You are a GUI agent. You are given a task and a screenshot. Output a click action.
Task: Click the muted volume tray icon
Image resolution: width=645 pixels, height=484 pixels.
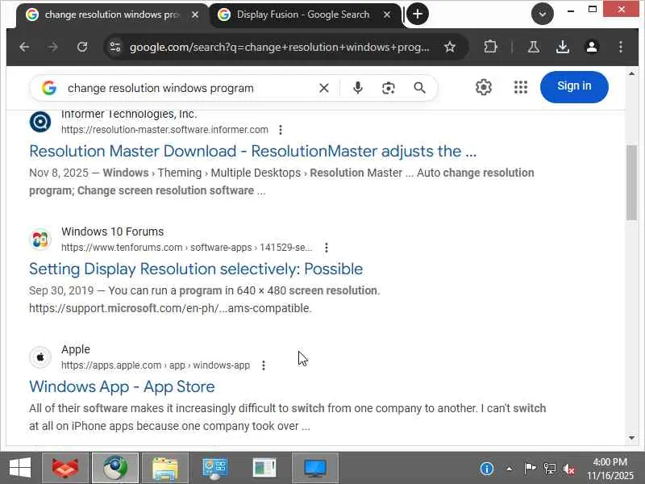pyautogui.click(x=569, y=469)
